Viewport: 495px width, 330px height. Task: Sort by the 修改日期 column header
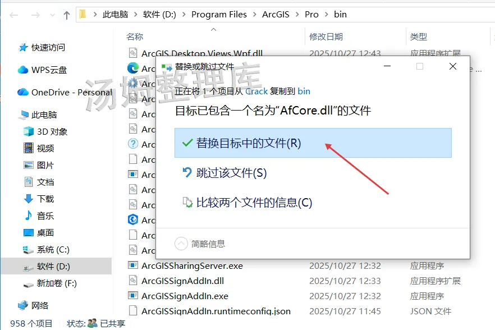(326, 36)
